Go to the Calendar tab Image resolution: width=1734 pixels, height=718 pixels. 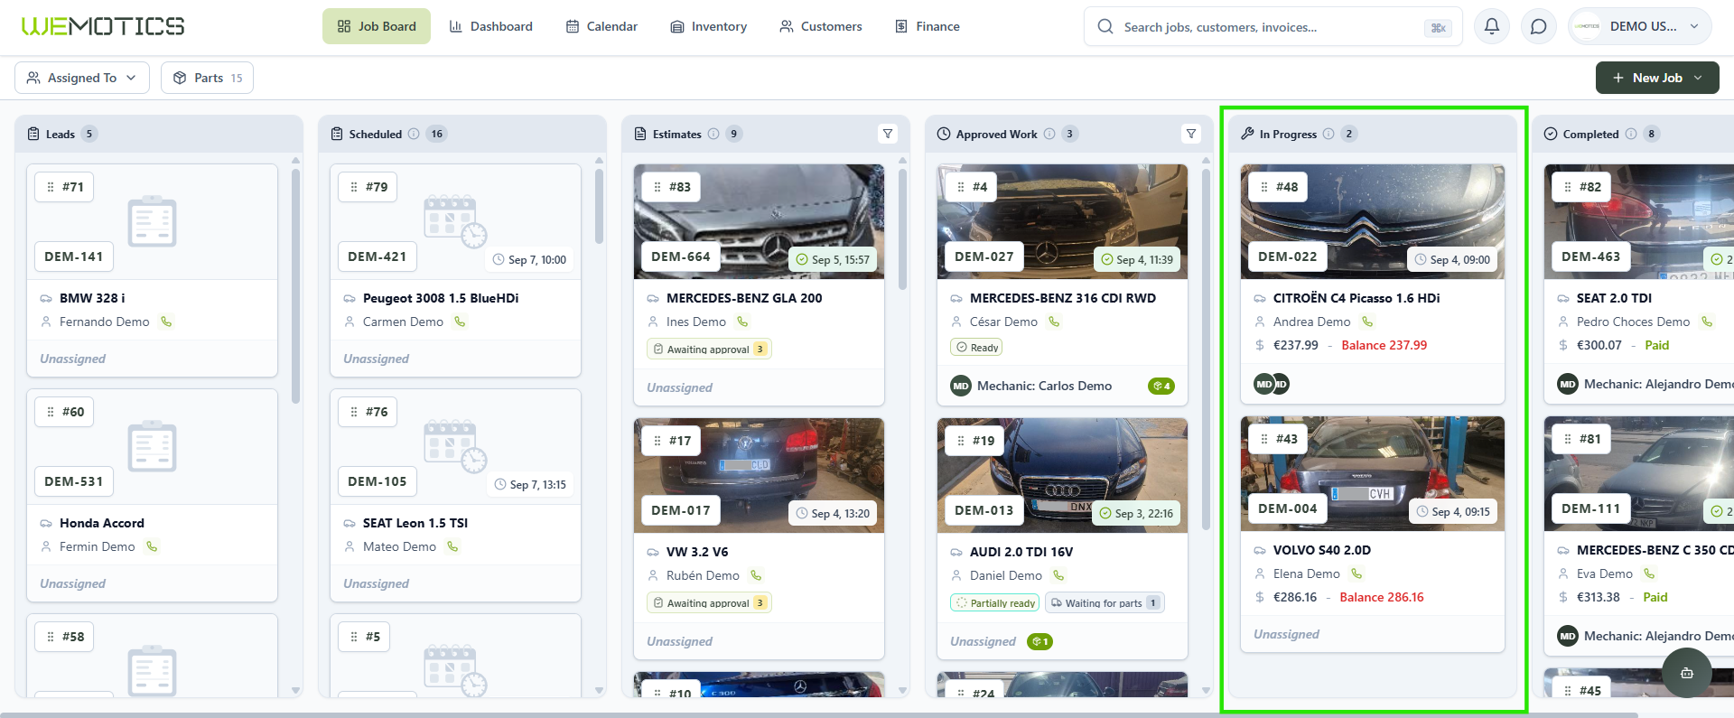[601, 26]
